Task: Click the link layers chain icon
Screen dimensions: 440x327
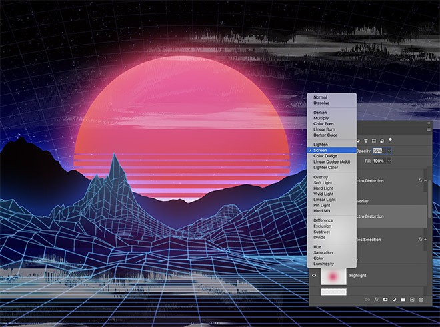Action: click(367, 300)
